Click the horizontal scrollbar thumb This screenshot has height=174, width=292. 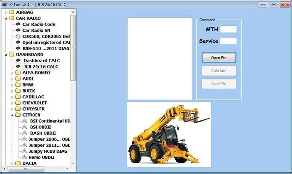26,169
